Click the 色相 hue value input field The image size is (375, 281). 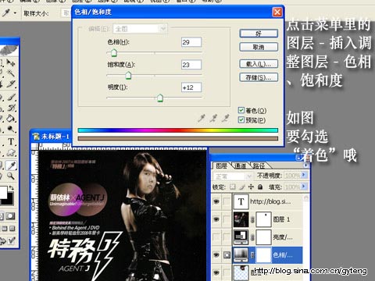point(191,42)
